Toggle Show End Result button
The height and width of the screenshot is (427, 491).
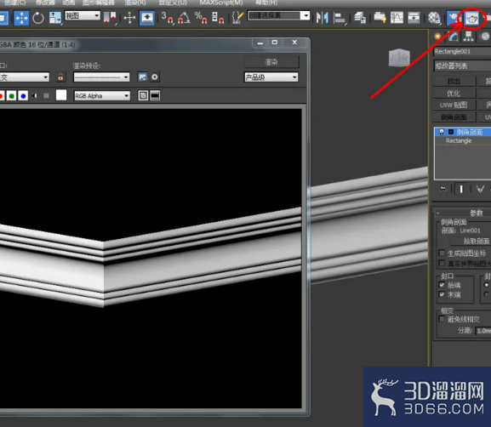coord(461,189)
